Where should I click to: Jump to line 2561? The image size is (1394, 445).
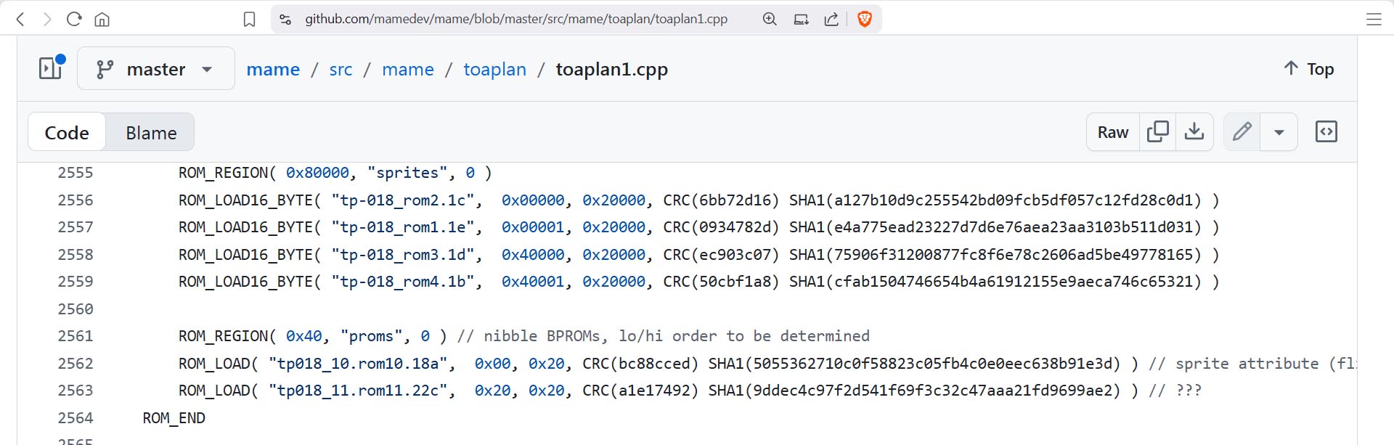(x=76, y=336)
